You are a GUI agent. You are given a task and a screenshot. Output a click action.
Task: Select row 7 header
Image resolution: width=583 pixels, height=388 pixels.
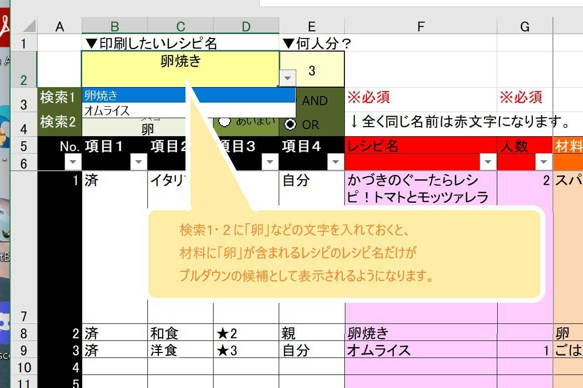click(x=24, y=247)
